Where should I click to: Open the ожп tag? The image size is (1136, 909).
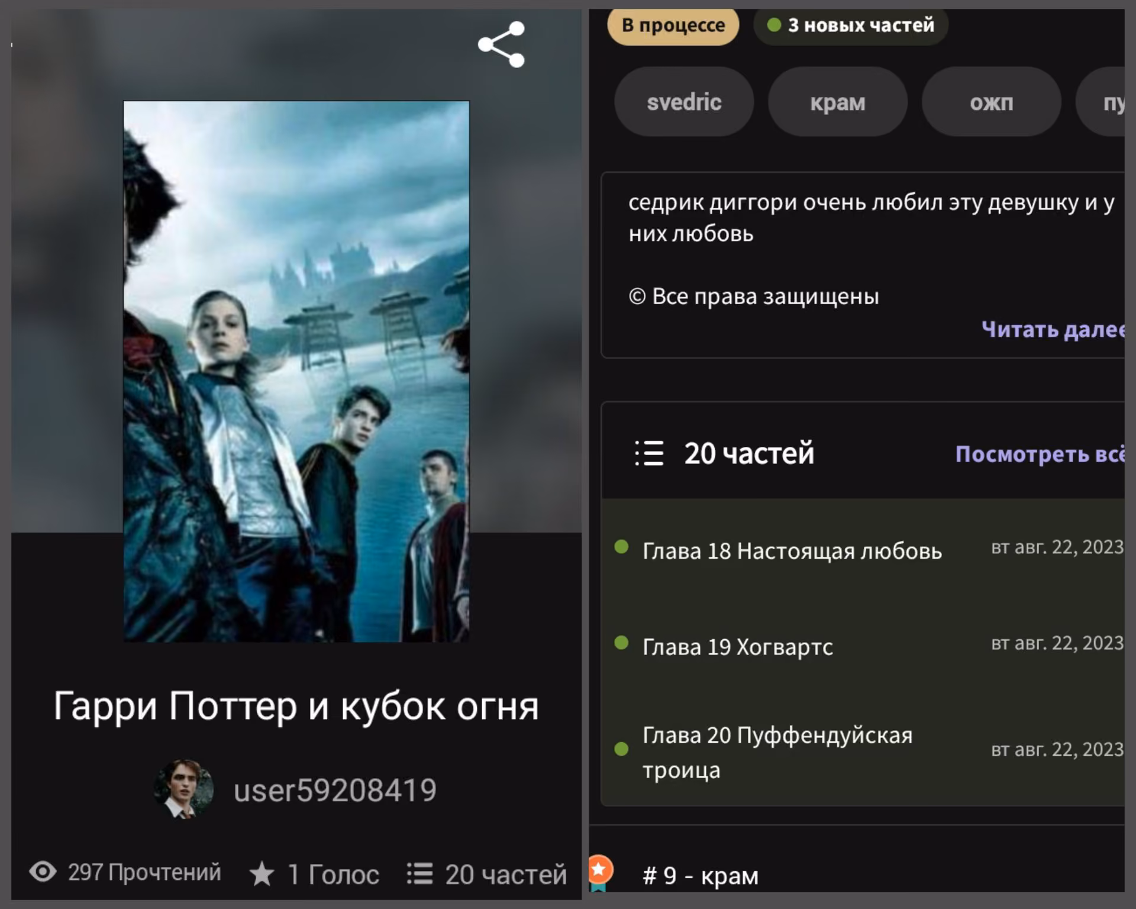pyautogui.click(x=992, y=102)
